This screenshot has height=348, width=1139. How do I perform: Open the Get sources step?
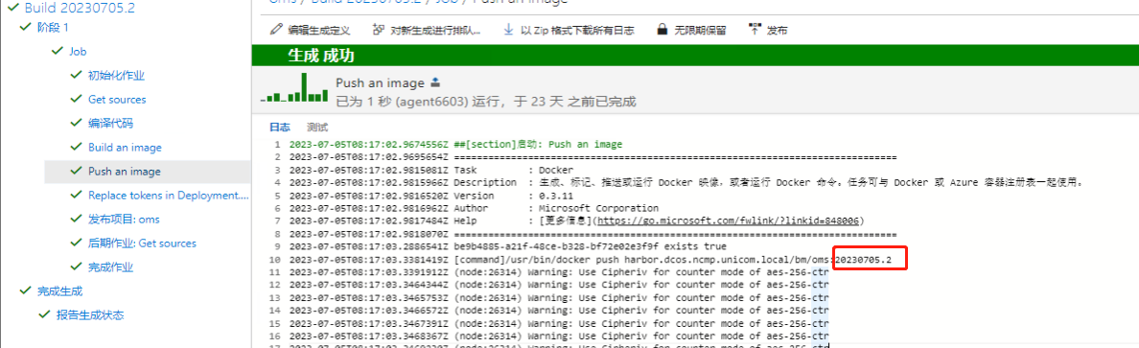117,100
